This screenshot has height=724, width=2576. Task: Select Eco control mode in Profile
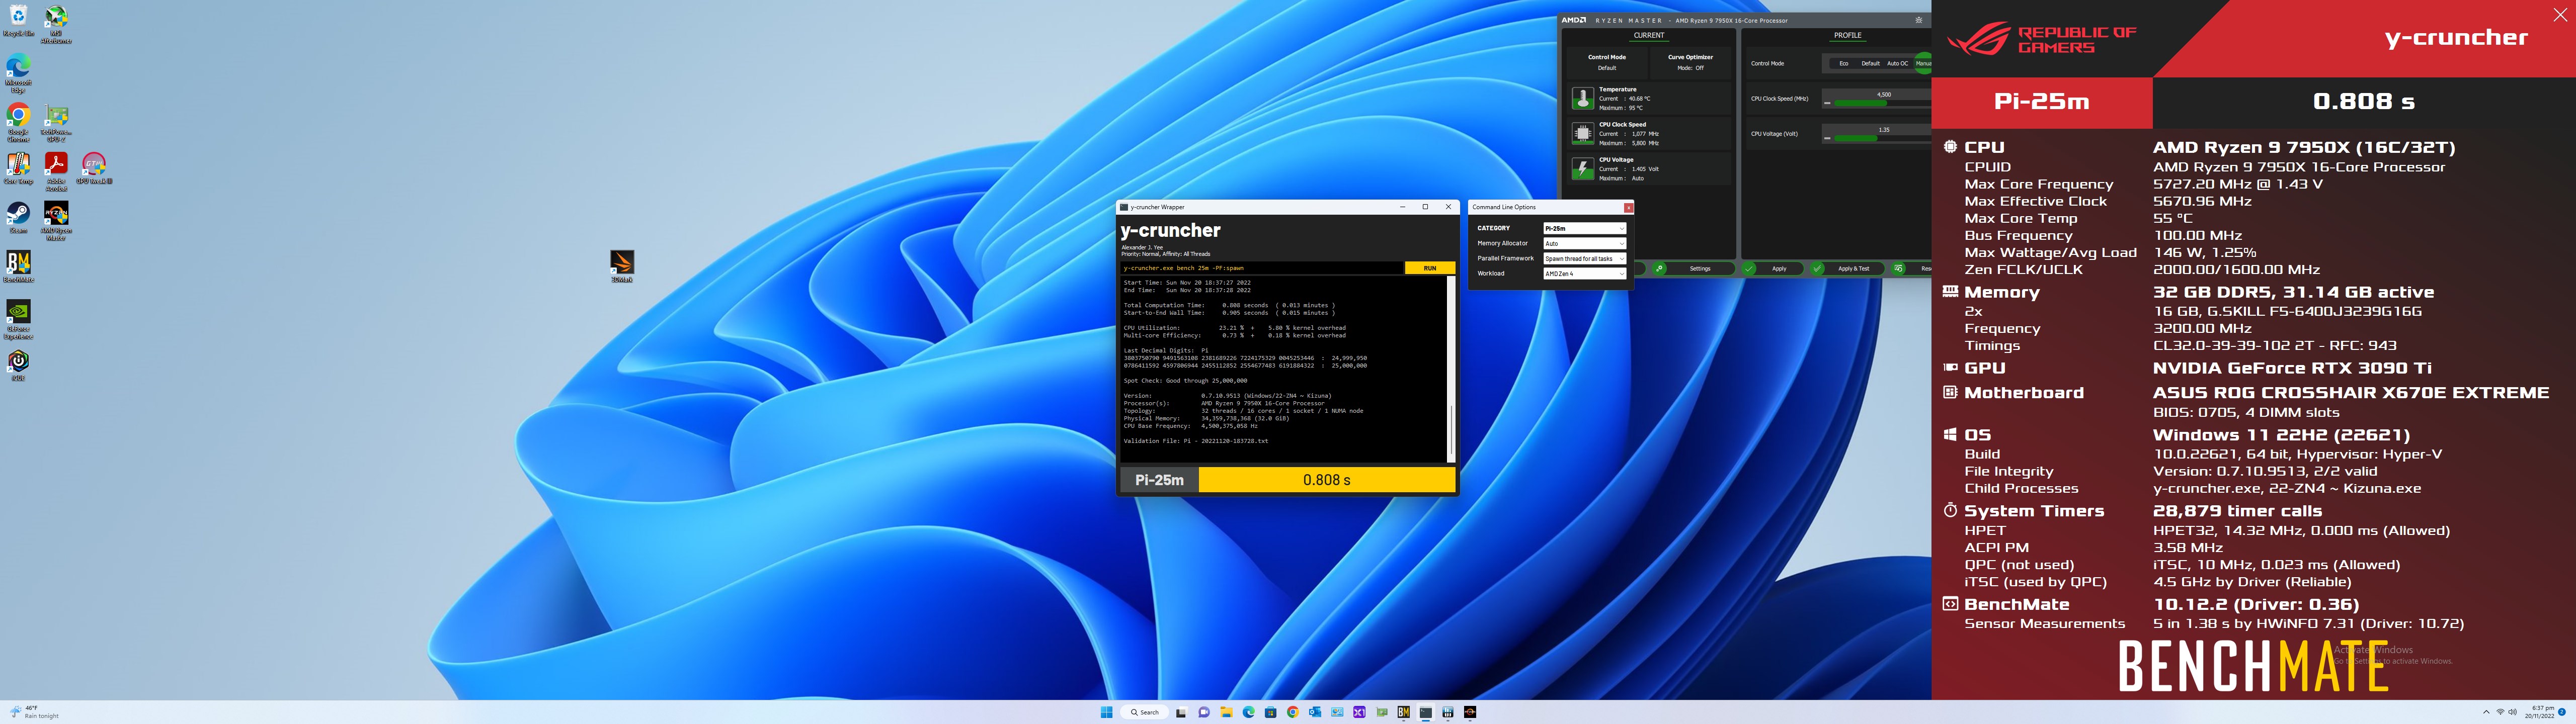point(1844,64)
